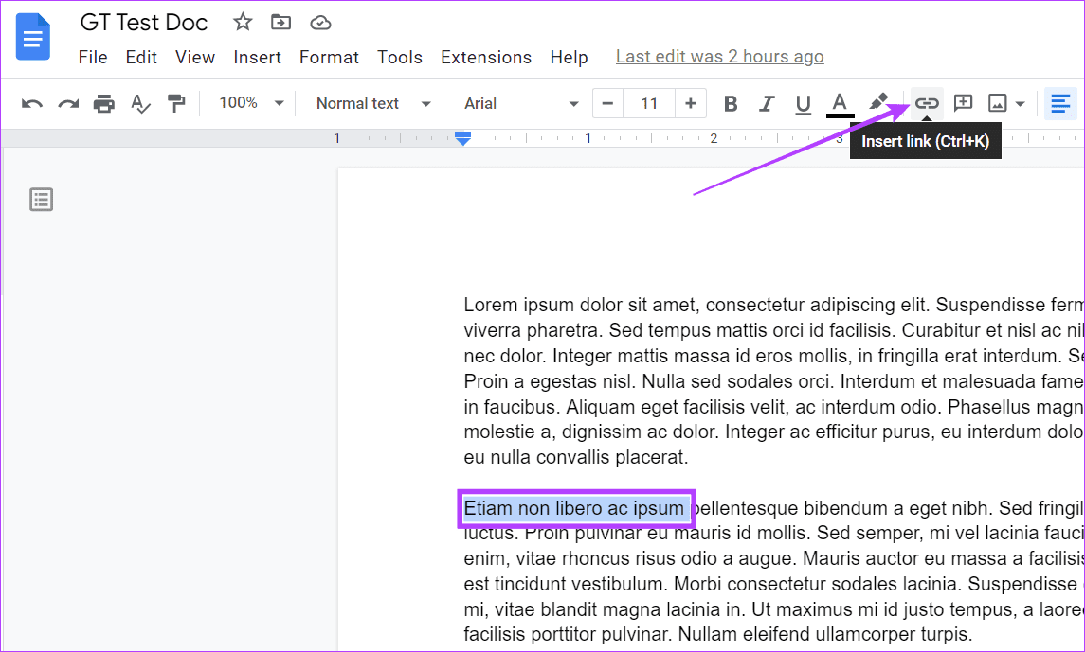Viewport: 1085px width, 652px height.
Task: Rename the GT Test Doc title
Action: [144, 22]
